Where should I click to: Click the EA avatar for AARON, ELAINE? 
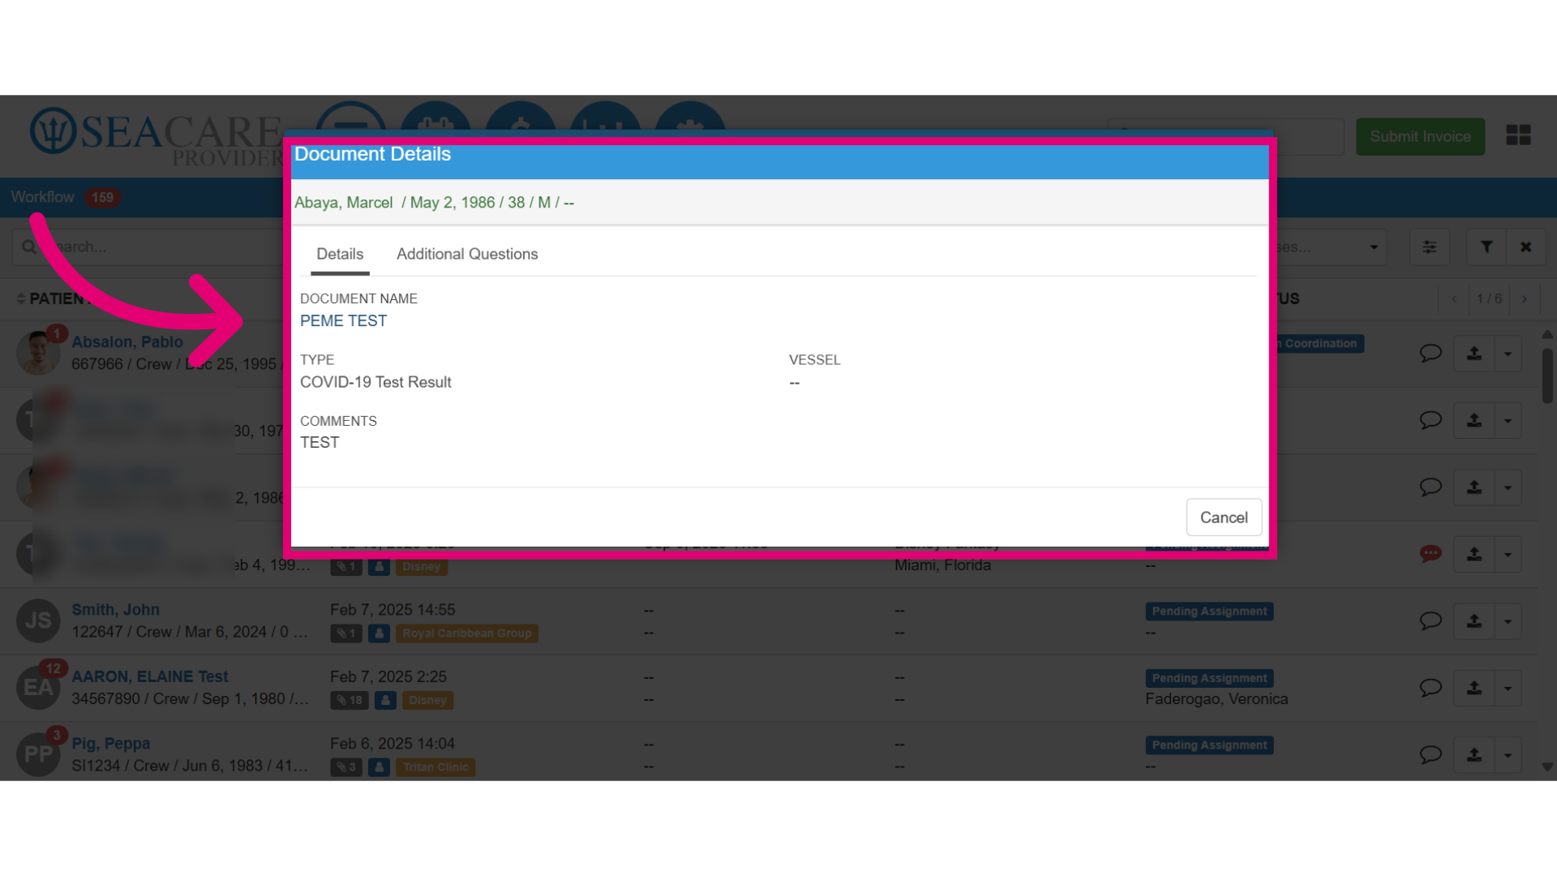(x=38, y=688)
